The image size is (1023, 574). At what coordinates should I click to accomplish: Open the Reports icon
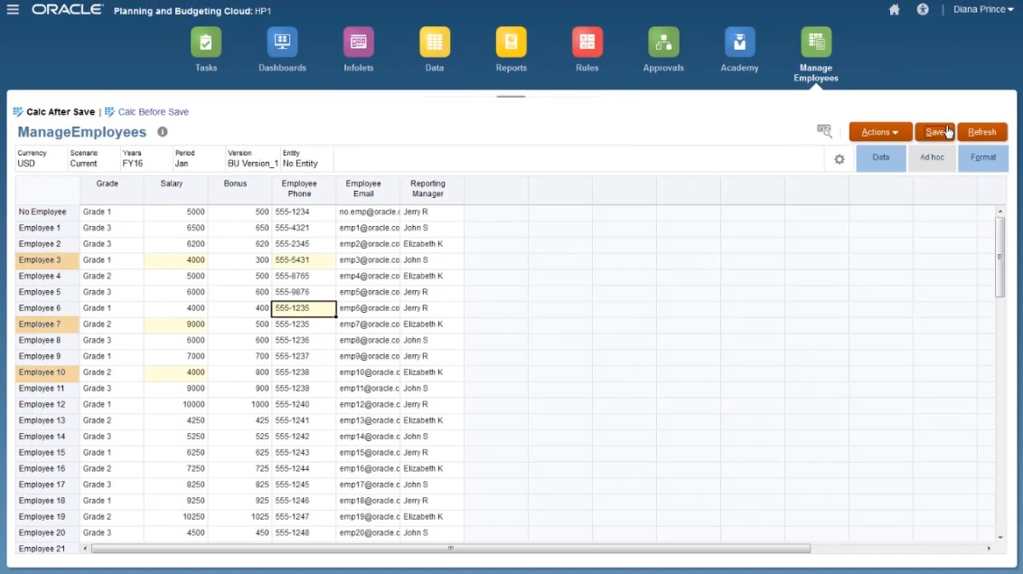click(511, 41)
